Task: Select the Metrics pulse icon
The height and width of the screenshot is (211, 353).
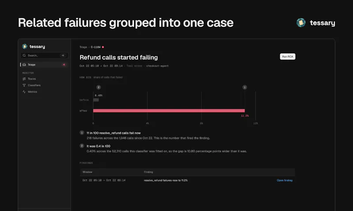Action: tap(24, 92)
